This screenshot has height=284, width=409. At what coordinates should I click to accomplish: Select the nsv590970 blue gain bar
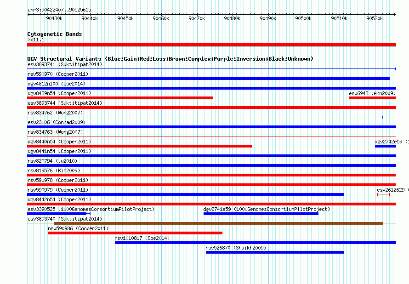tap(209, 79)
